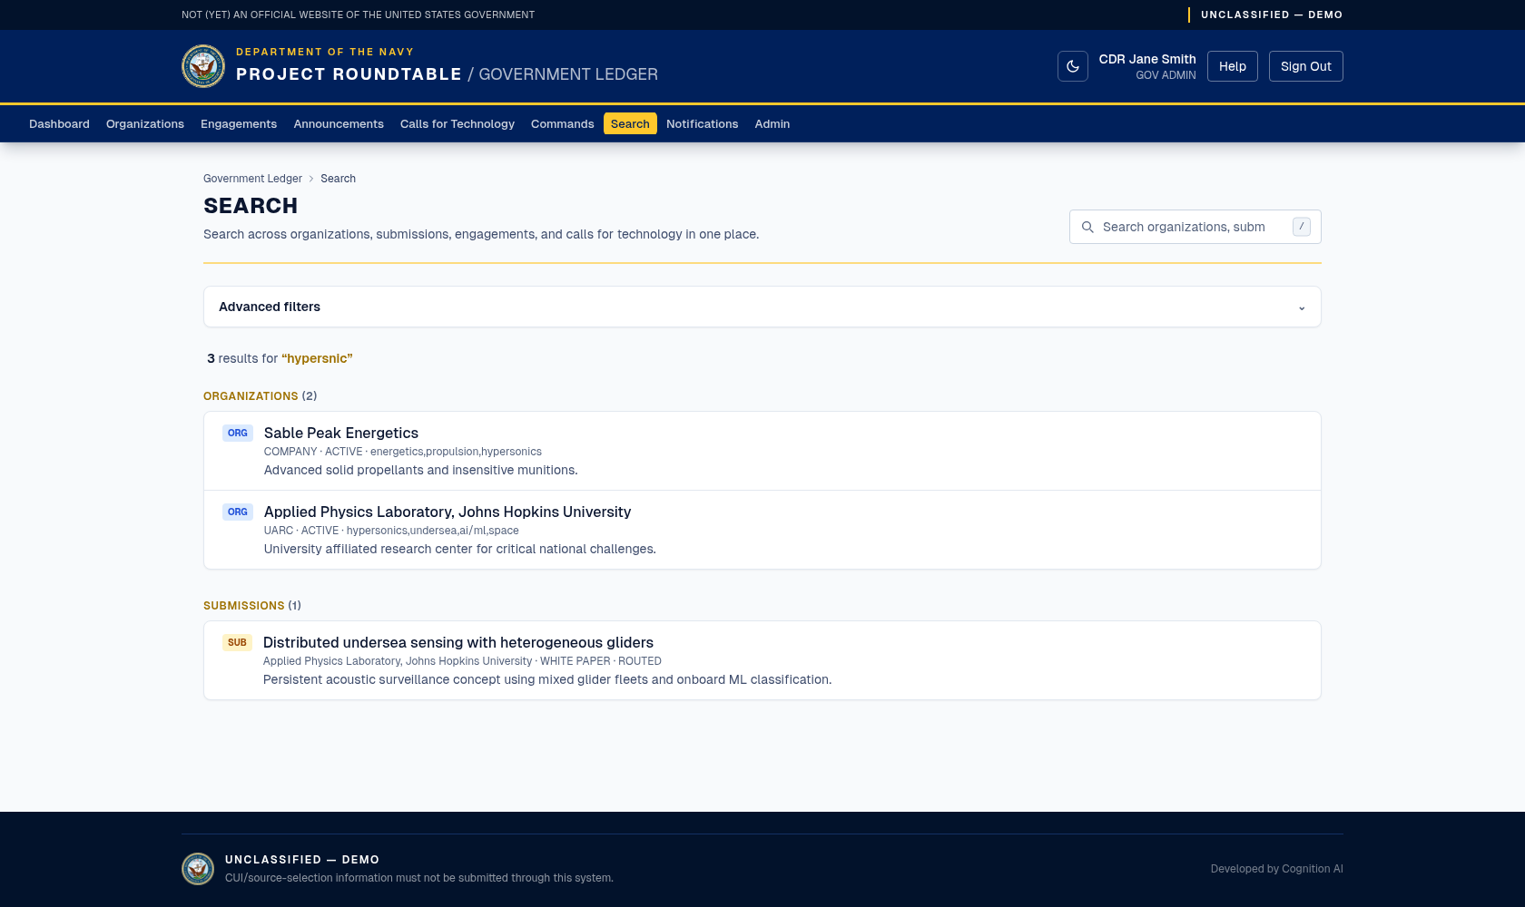The height and width of the screenshot is (907, 1525).
Task: Toggle dark mode with the moon icon
Action: (1072, 66)
